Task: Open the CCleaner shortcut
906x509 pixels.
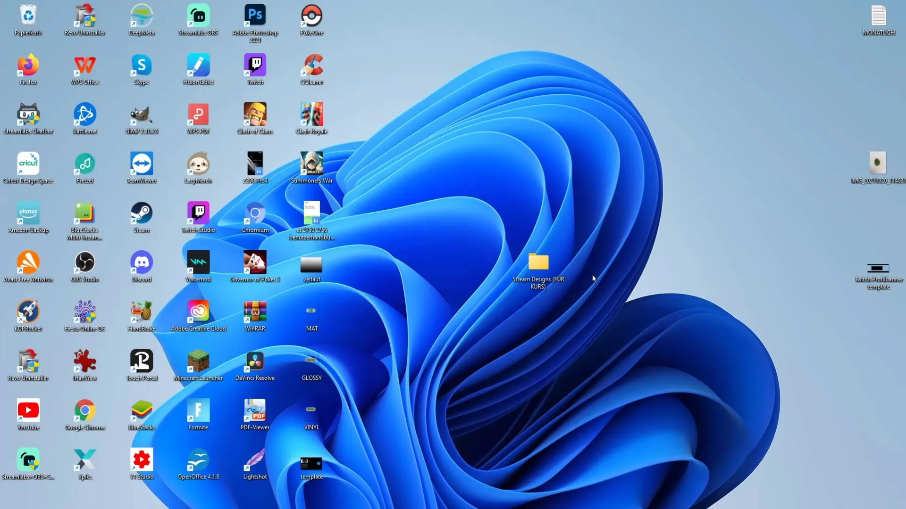Action: point(311,65)
